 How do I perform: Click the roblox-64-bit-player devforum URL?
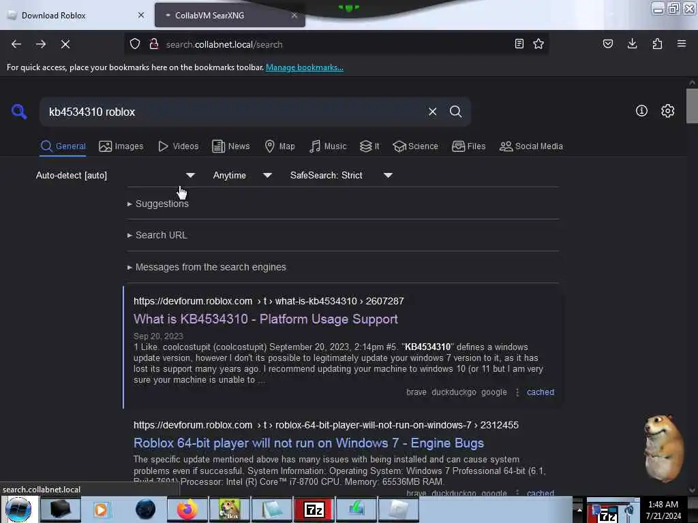pyautogui.click(x=326, y=425)
